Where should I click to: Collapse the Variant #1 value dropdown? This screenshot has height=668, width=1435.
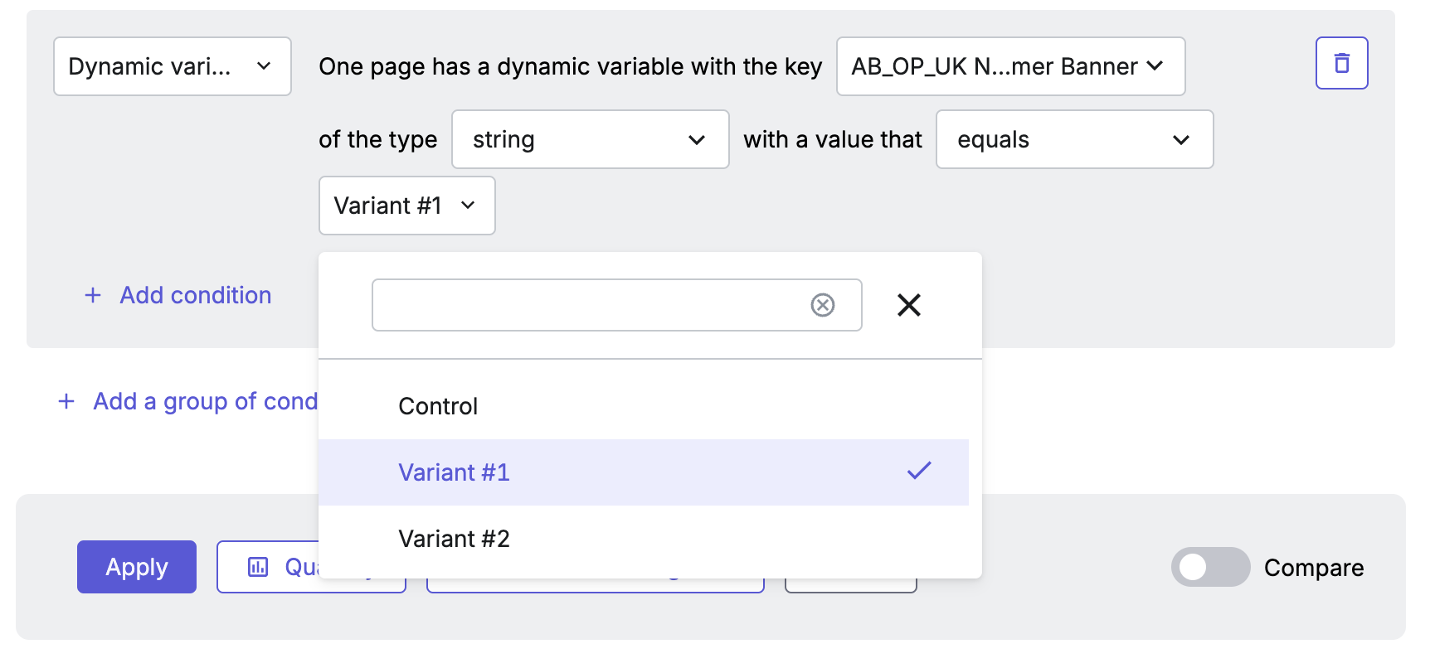click(x=406, y=206)
